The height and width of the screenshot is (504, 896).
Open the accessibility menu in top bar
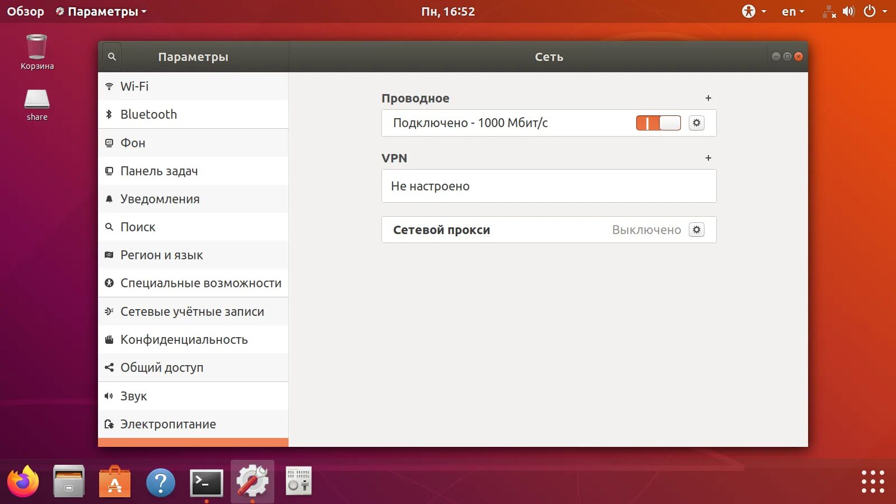click(754, 11)
